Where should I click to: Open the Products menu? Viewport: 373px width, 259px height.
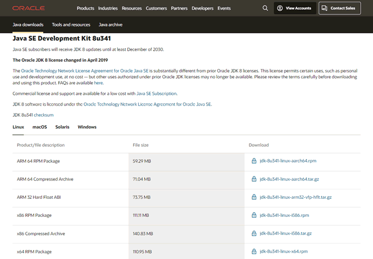(85, 9)
